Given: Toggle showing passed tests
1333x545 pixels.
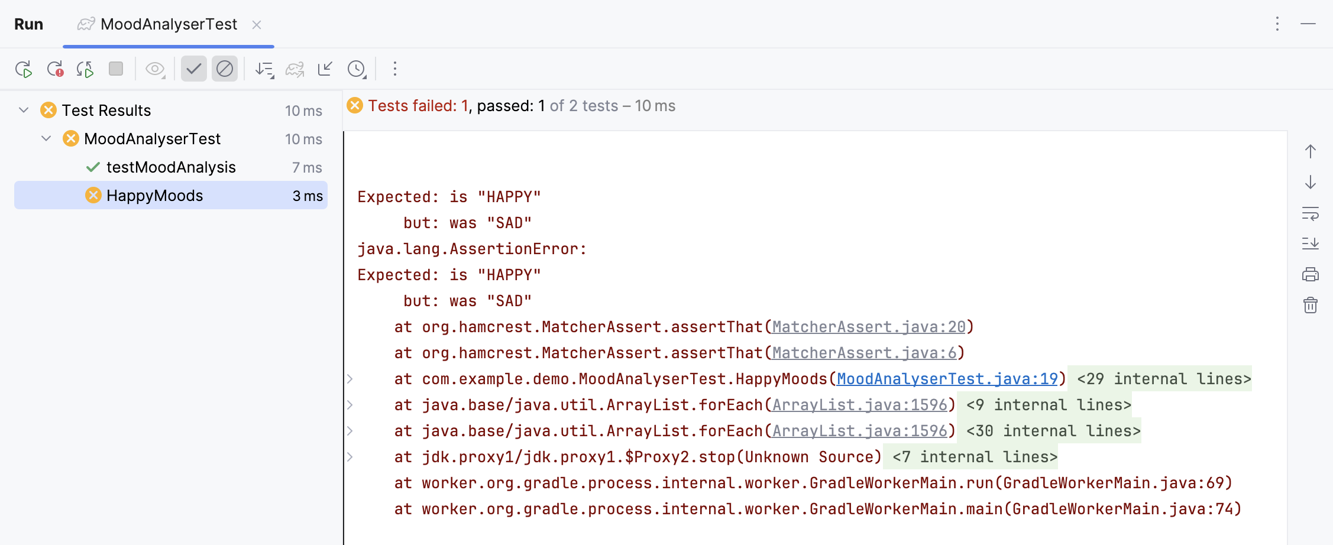Looking at the screenshot, I should [x=194, y=69].
